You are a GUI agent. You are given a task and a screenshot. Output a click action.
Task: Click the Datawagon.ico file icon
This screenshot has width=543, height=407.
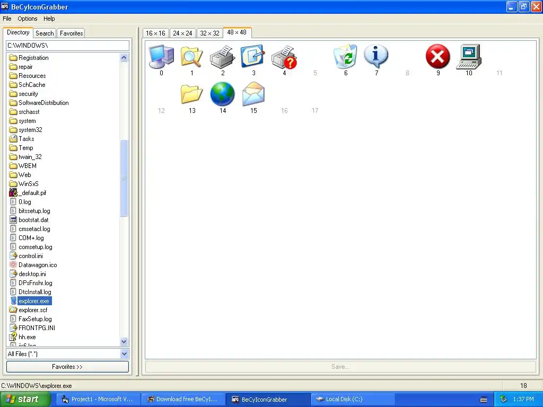[x=13, y=265]
